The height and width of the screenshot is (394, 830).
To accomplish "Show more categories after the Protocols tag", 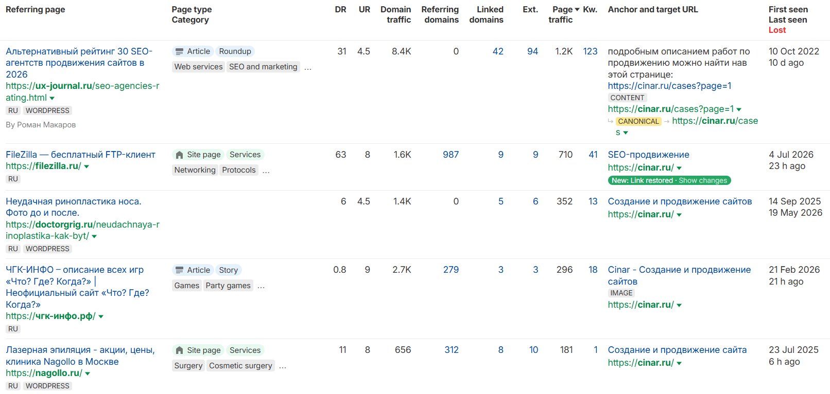I will 266,171.
